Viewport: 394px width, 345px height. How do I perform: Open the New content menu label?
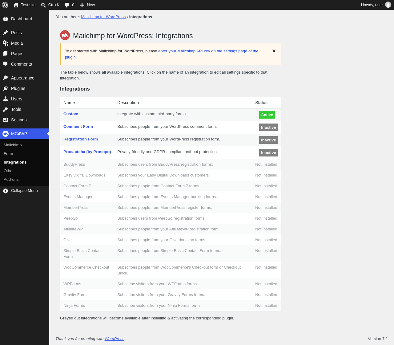tap(91, 5)
